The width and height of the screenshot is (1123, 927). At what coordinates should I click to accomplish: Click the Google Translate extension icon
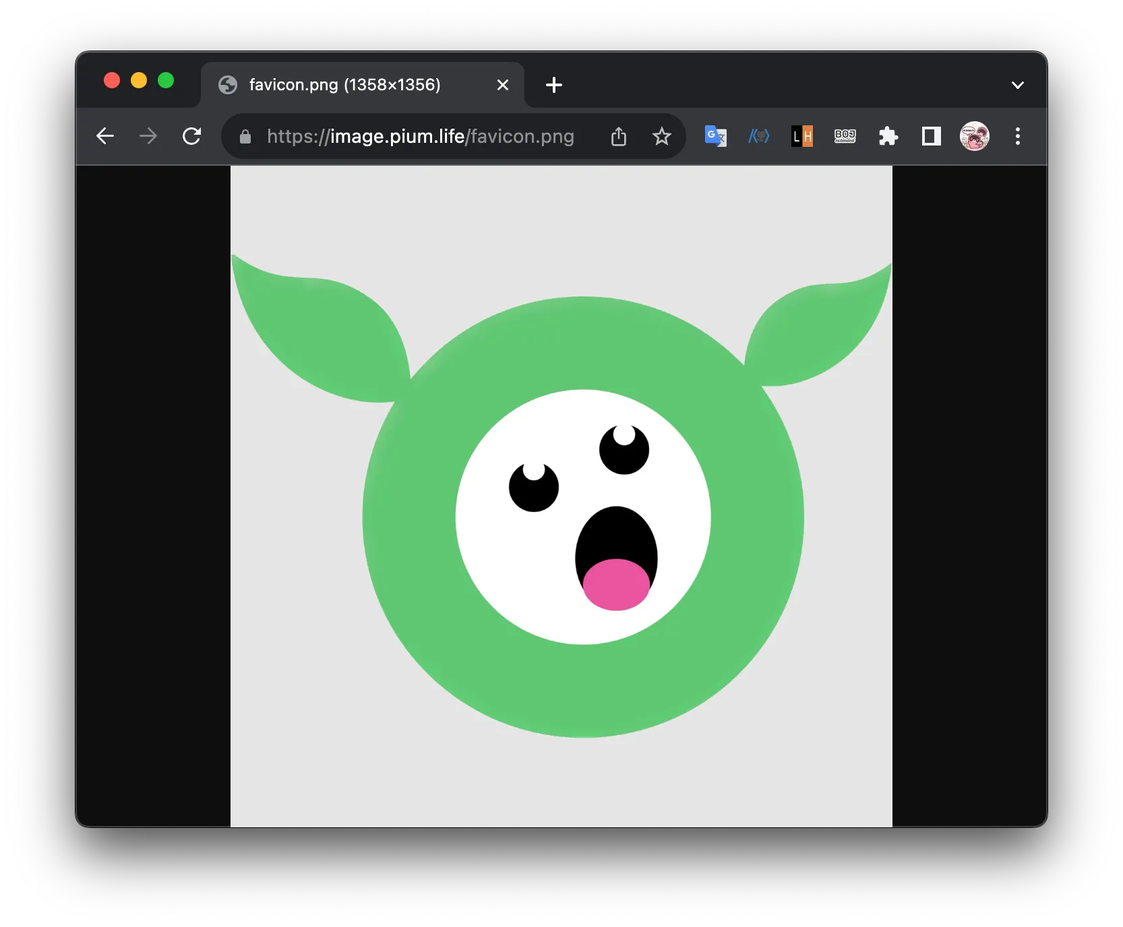(x=715, y=136)
